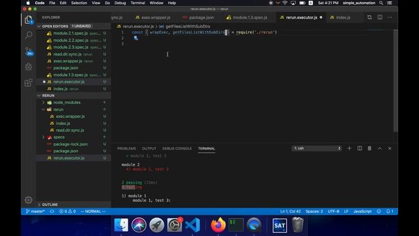Open exec.wrapper.js under rerun folder
The width and height of the screenshot is (419, 236).
[73, 117]
